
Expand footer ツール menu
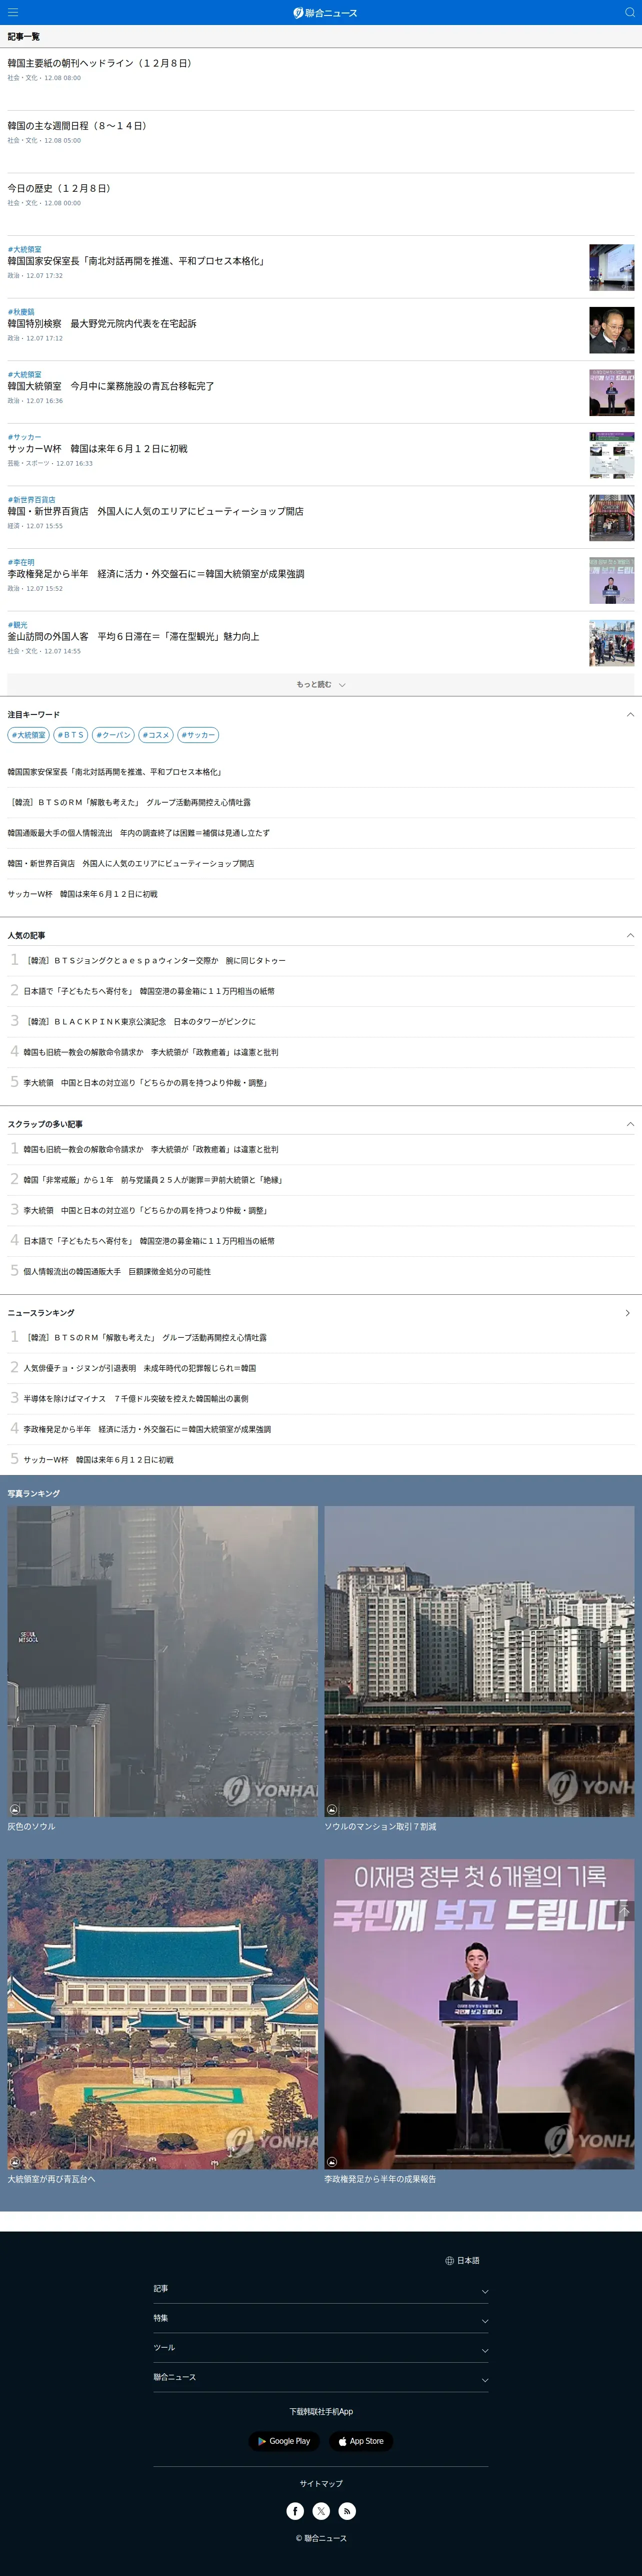320,2348
